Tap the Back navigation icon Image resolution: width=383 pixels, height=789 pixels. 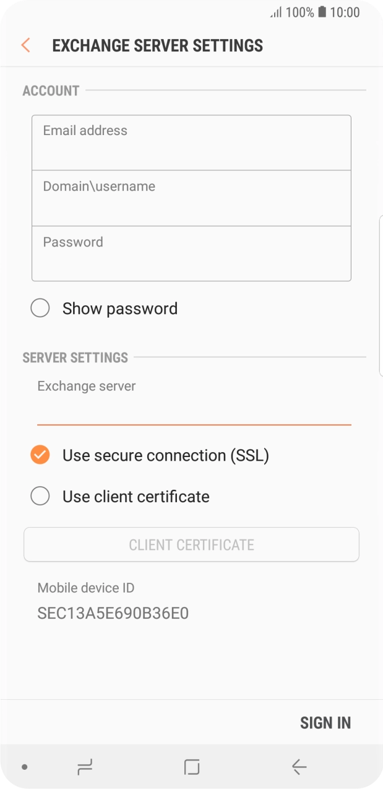coord(299,766)
